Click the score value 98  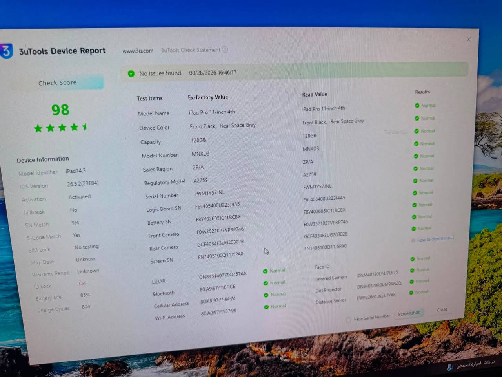60,110
